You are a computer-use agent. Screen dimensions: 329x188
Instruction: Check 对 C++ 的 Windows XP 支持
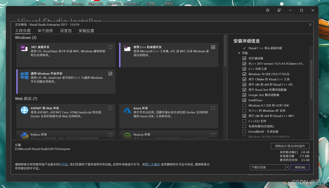pyautogui.click(x=244, y=111)
